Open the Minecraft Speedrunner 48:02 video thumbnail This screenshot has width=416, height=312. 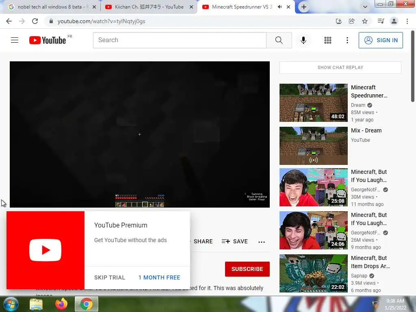[x=314, y=103]
